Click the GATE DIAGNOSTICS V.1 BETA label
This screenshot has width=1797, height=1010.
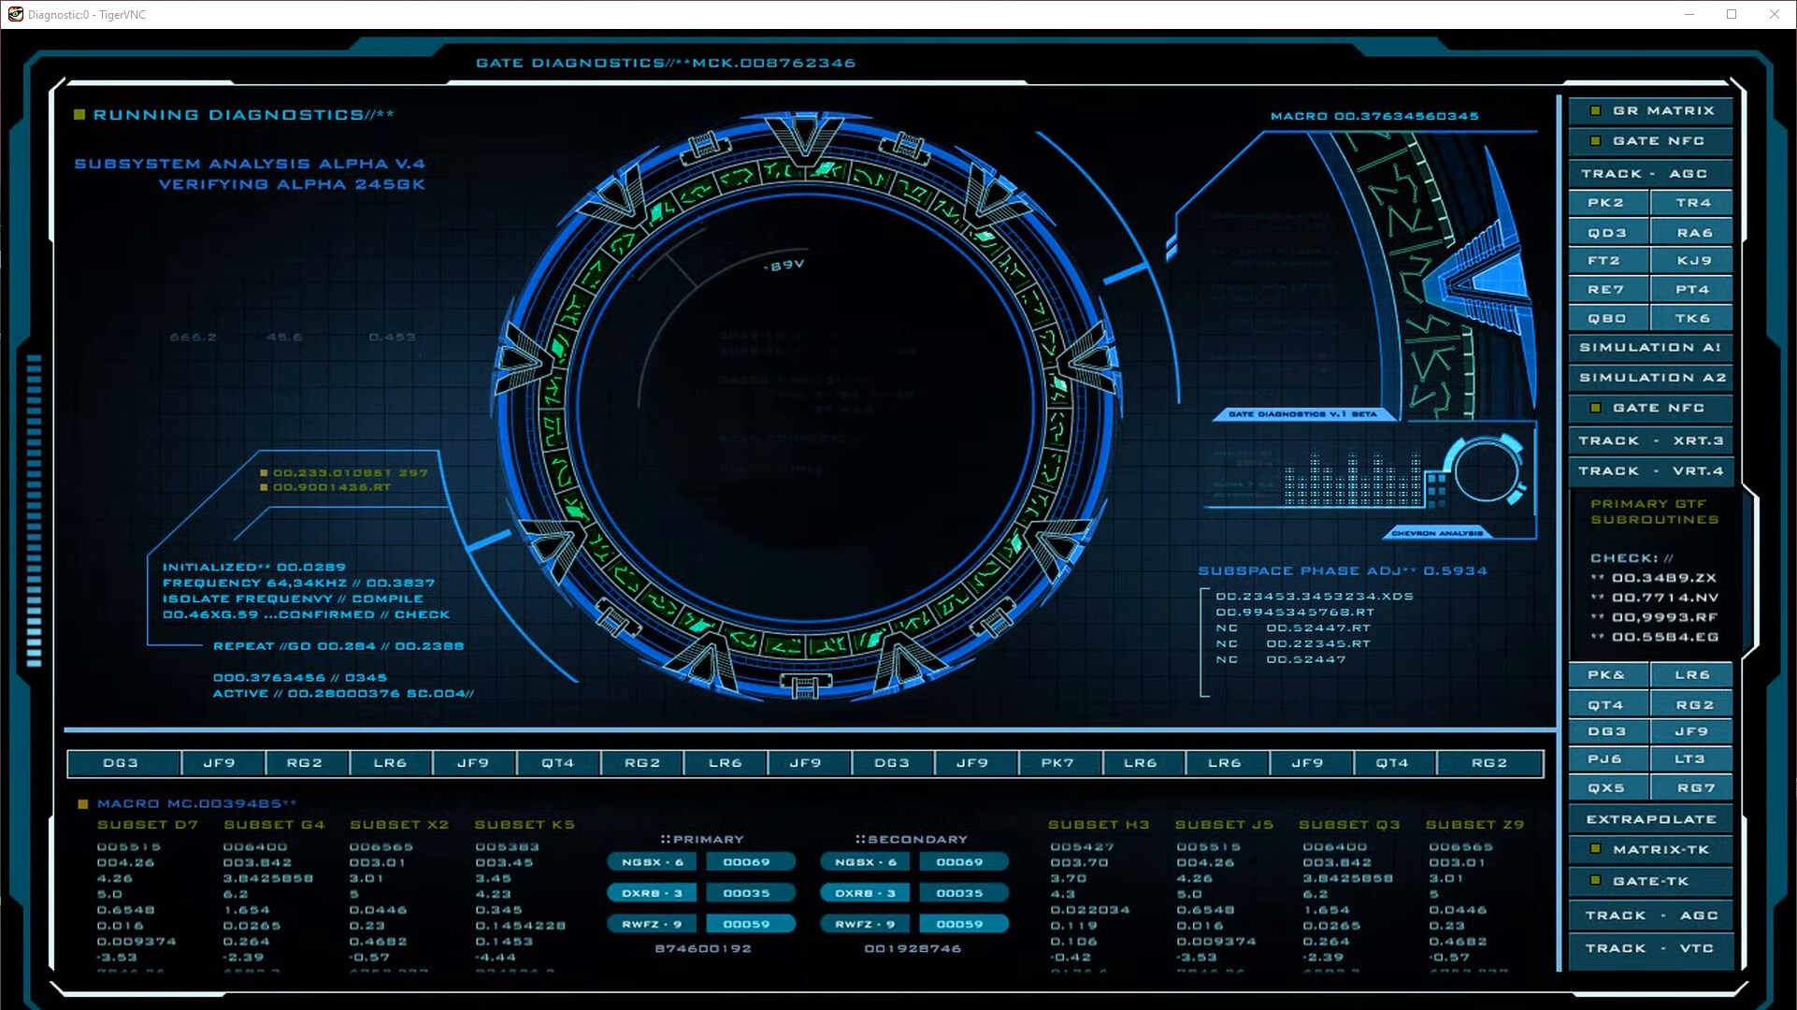(1301, 413)
